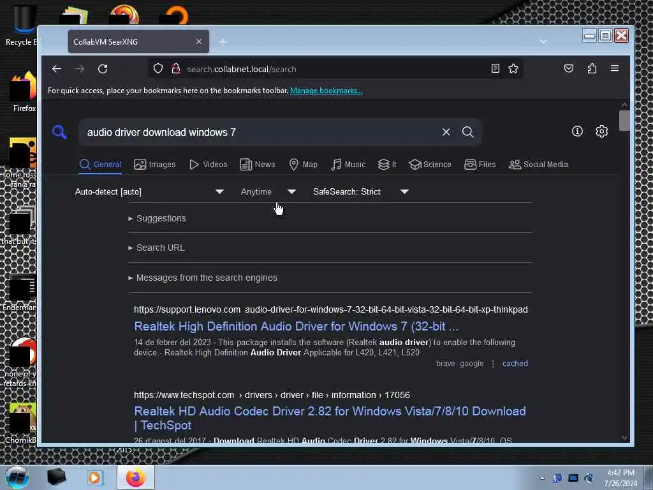This screenshot has height=490, width=653.
Task: Select the Firefox desktop shortcut
Action: [23, 92]
